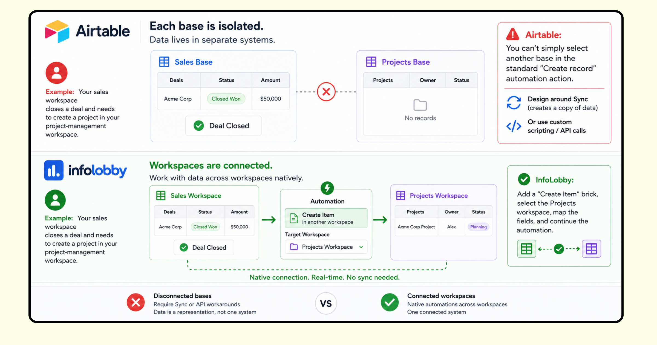Screen dimensions: 657x345
Task: Click the No records text
Action: coord(420,118)
